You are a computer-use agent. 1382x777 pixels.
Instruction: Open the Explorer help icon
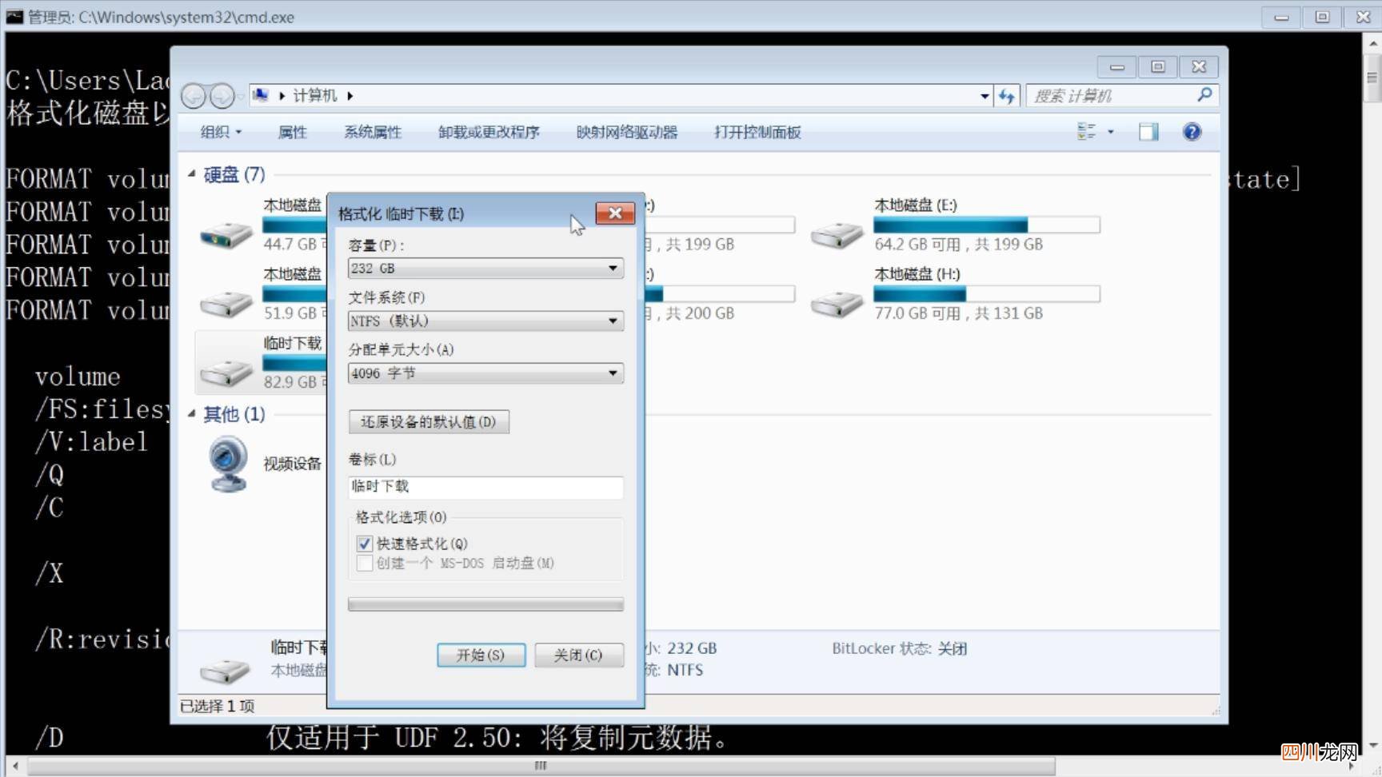[1192, 132]
